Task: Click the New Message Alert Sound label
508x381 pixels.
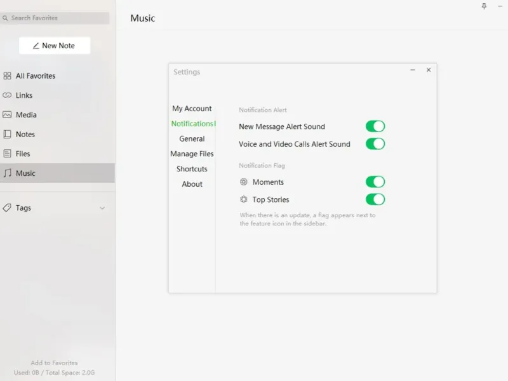Action: click(282, 126)
